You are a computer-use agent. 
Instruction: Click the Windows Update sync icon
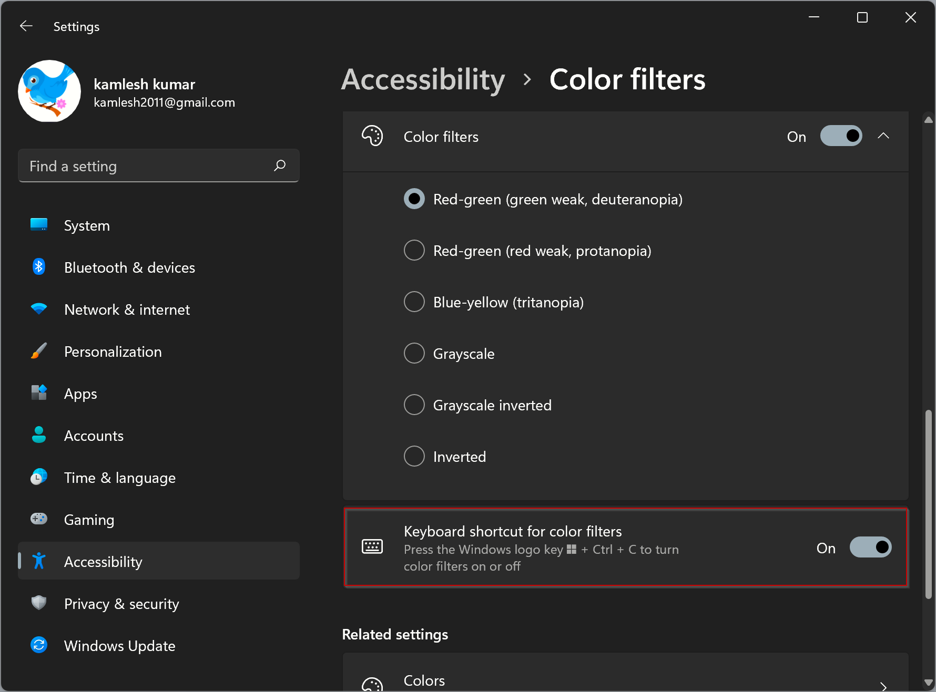39,645
